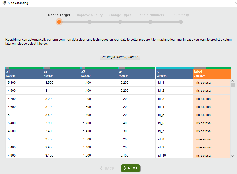
Task: Click a2 value 3 in id_2 row
Action: [x=61, y=91]
